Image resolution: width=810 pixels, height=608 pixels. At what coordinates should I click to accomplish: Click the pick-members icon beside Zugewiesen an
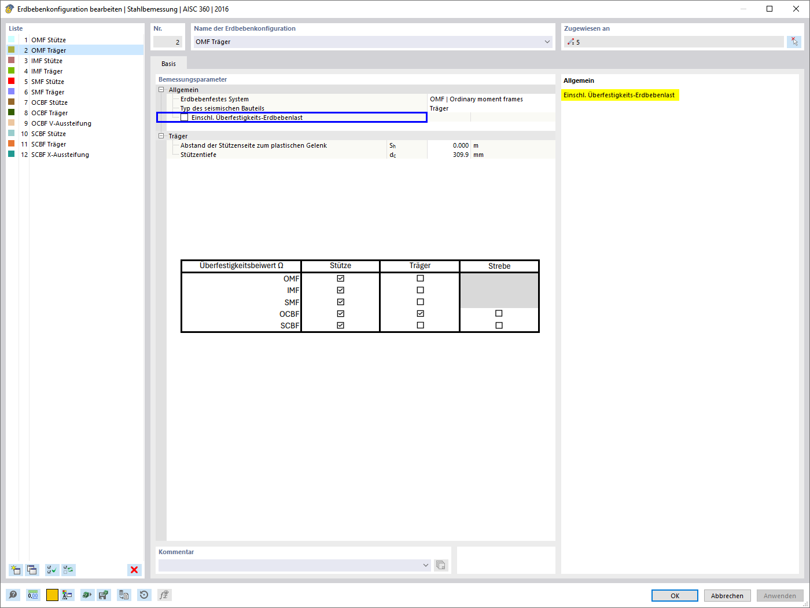pyautogui.click(x=794, y=42)
